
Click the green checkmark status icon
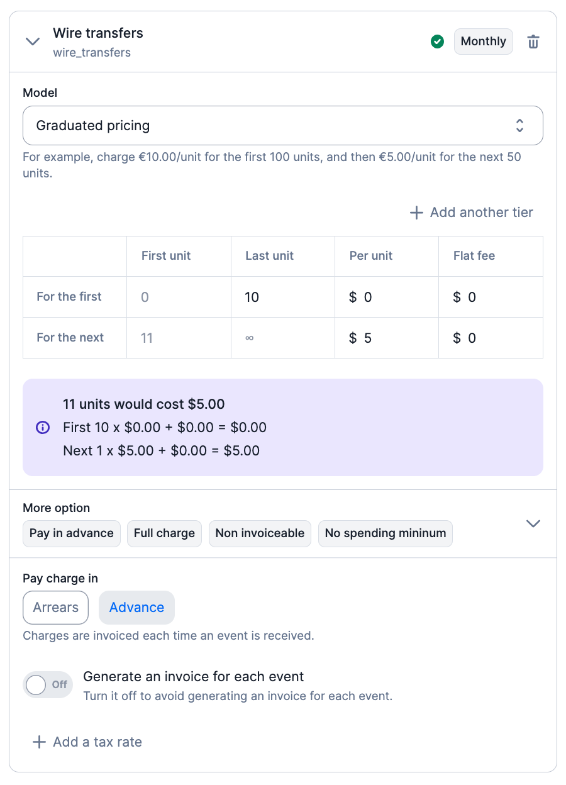[x=437, y=42]
